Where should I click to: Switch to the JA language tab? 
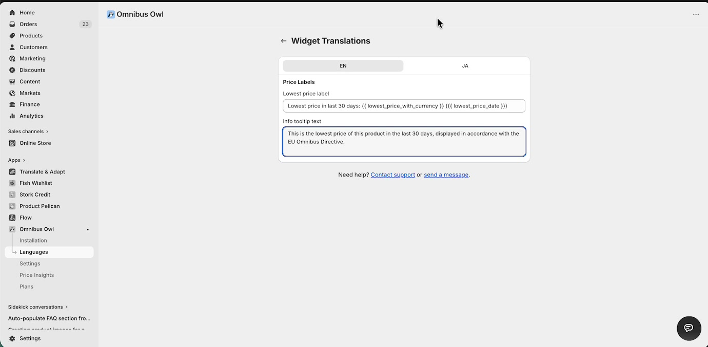coord(465,66)
